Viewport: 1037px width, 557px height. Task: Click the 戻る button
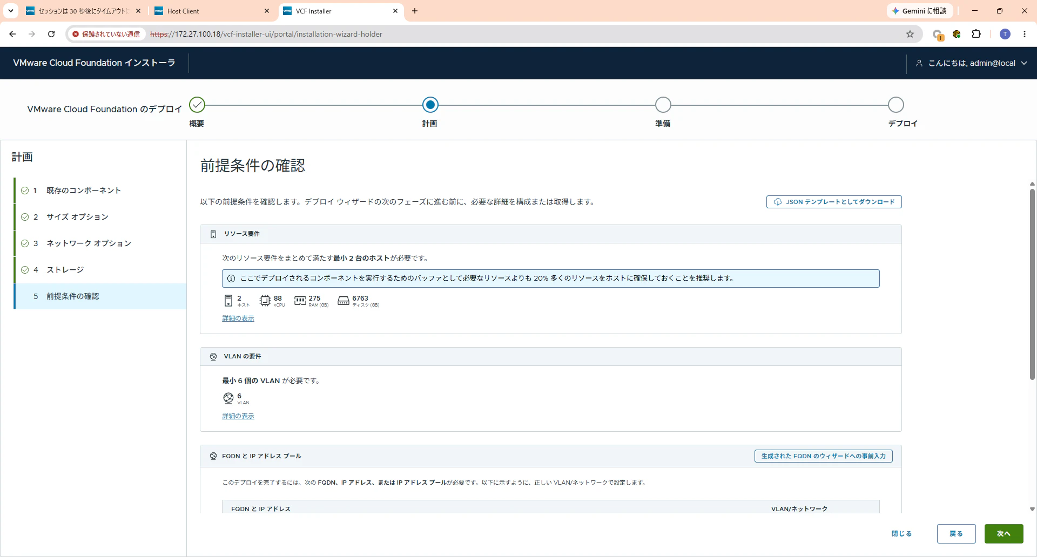point(957,534)
